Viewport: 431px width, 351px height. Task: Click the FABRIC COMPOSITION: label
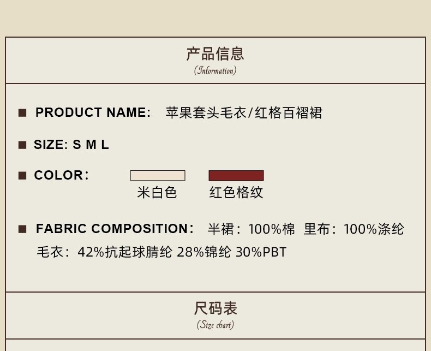point(115,229)
